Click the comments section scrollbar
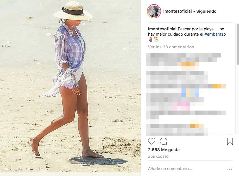Screen dimensions: 239x176 pyautogui.click(x=238, y=44)
